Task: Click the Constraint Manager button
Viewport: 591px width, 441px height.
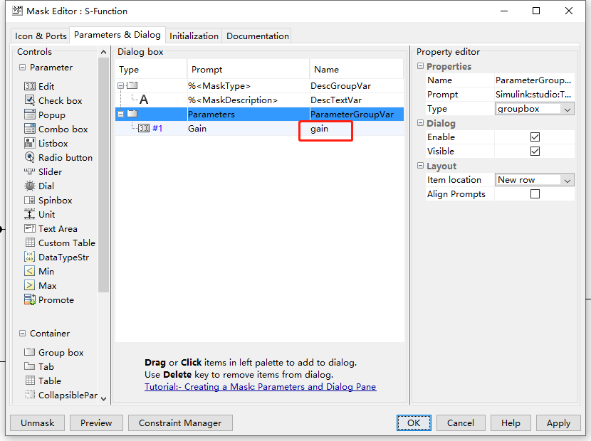Action: click(x=180, y=423)
